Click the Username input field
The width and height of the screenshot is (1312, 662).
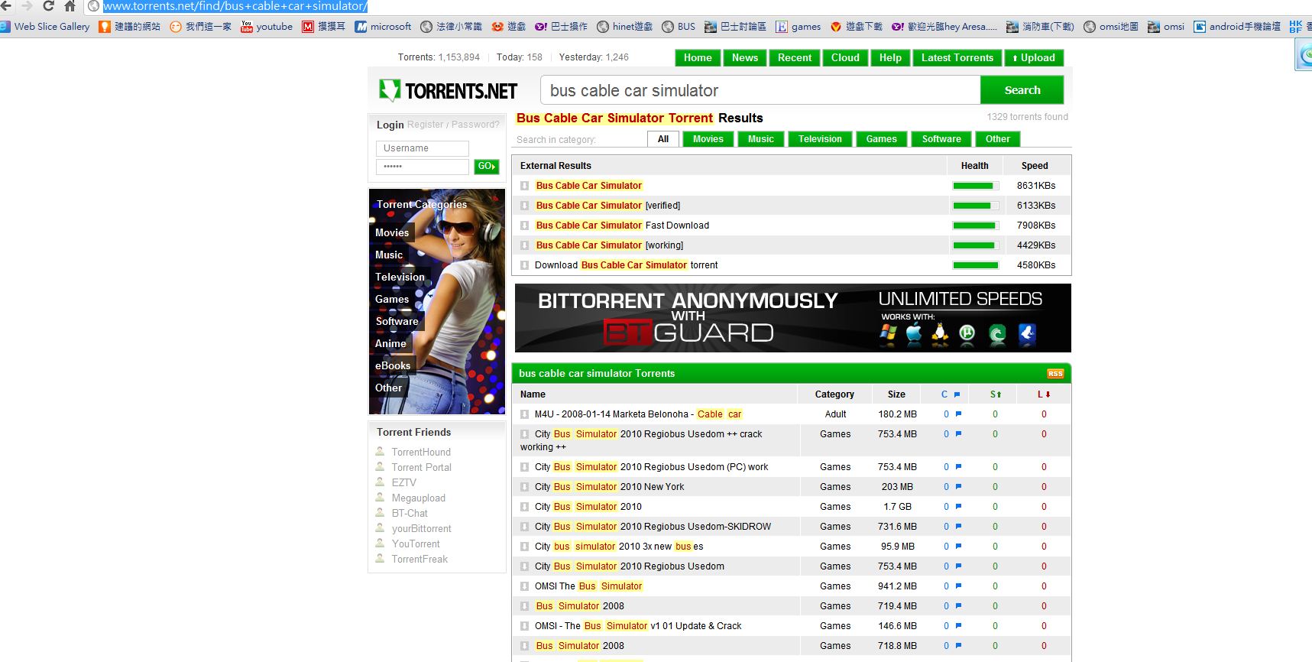point(422,148)
